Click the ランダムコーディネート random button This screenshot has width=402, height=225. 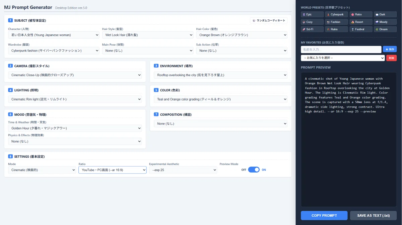click(269, 20)
